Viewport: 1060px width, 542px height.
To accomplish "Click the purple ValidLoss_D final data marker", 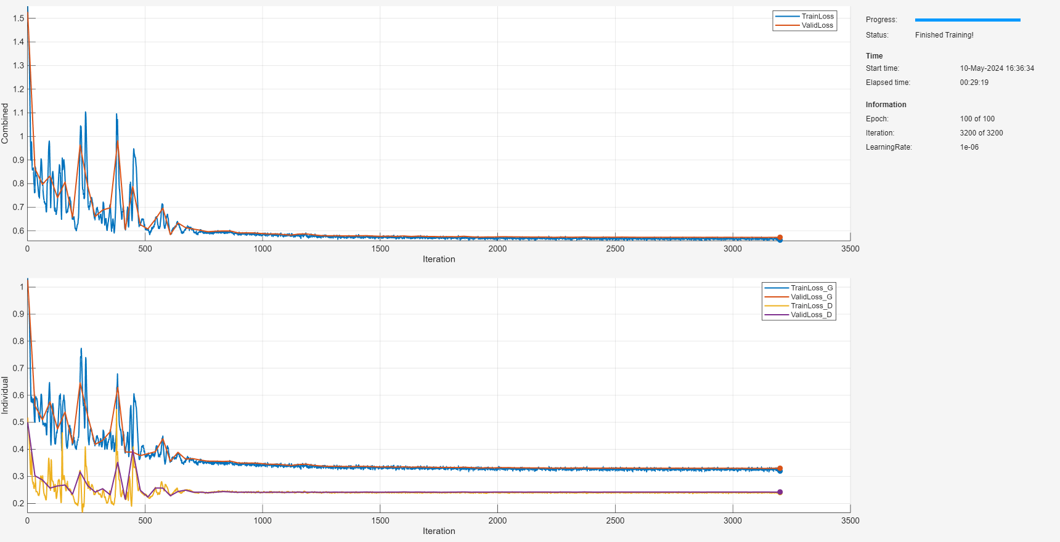I will 780,492.
